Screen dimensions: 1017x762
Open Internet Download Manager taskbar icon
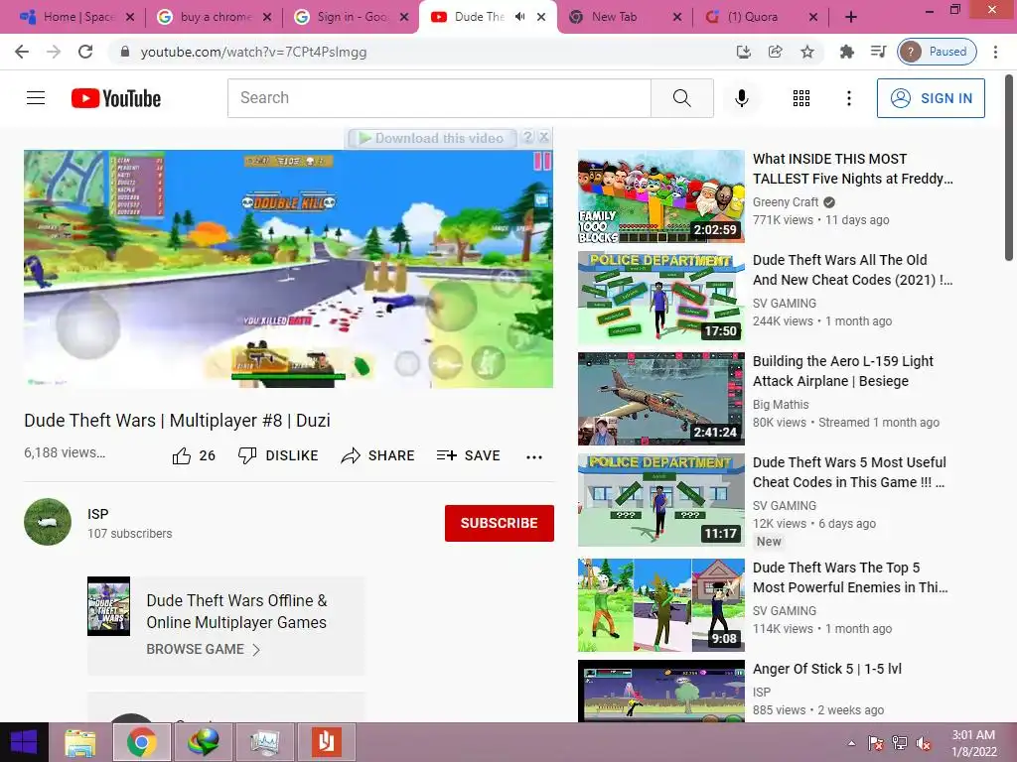[203, 742]
